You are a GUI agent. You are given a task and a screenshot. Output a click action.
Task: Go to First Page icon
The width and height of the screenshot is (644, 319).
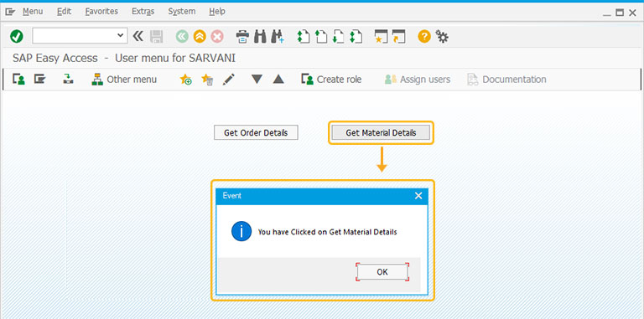pyautogui.click(x=303, y=37)
